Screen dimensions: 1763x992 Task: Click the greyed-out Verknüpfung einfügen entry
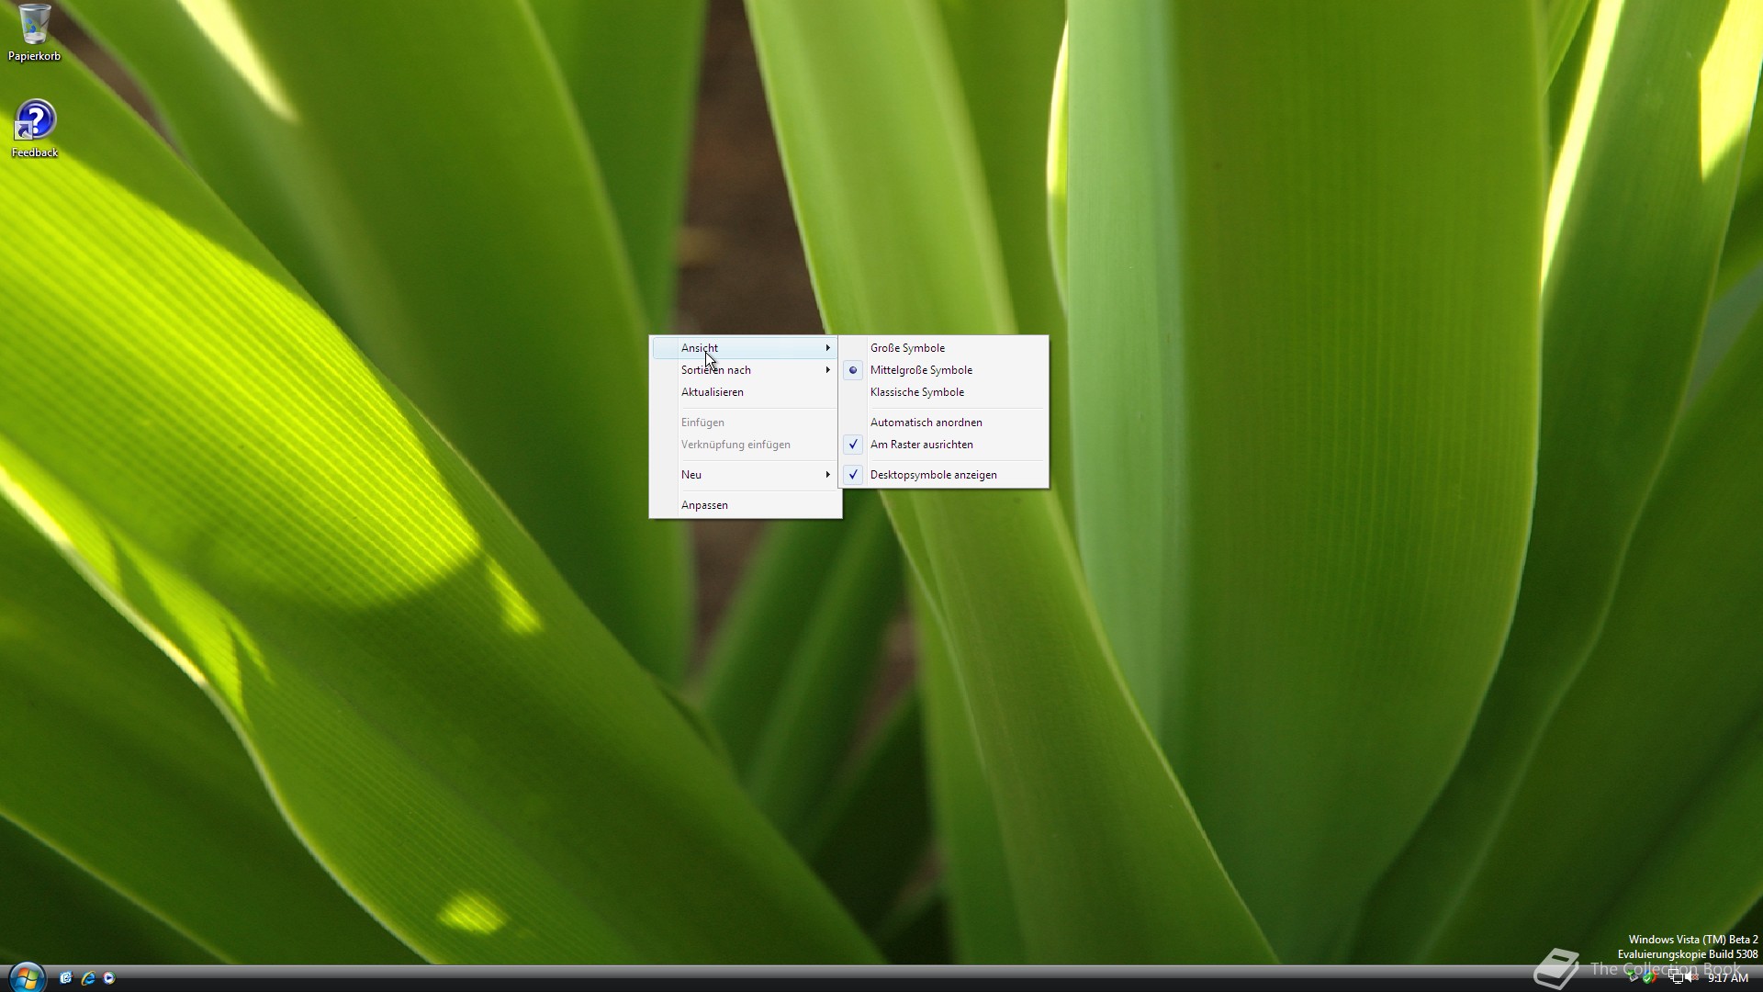pos(745,445)
